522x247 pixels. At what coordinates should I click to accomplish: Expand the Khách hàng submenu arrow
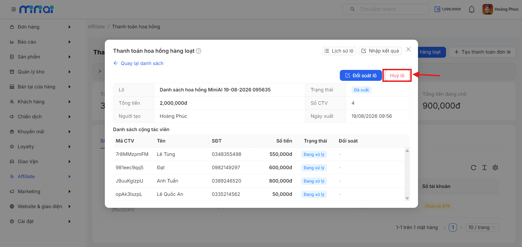[69, 102]
